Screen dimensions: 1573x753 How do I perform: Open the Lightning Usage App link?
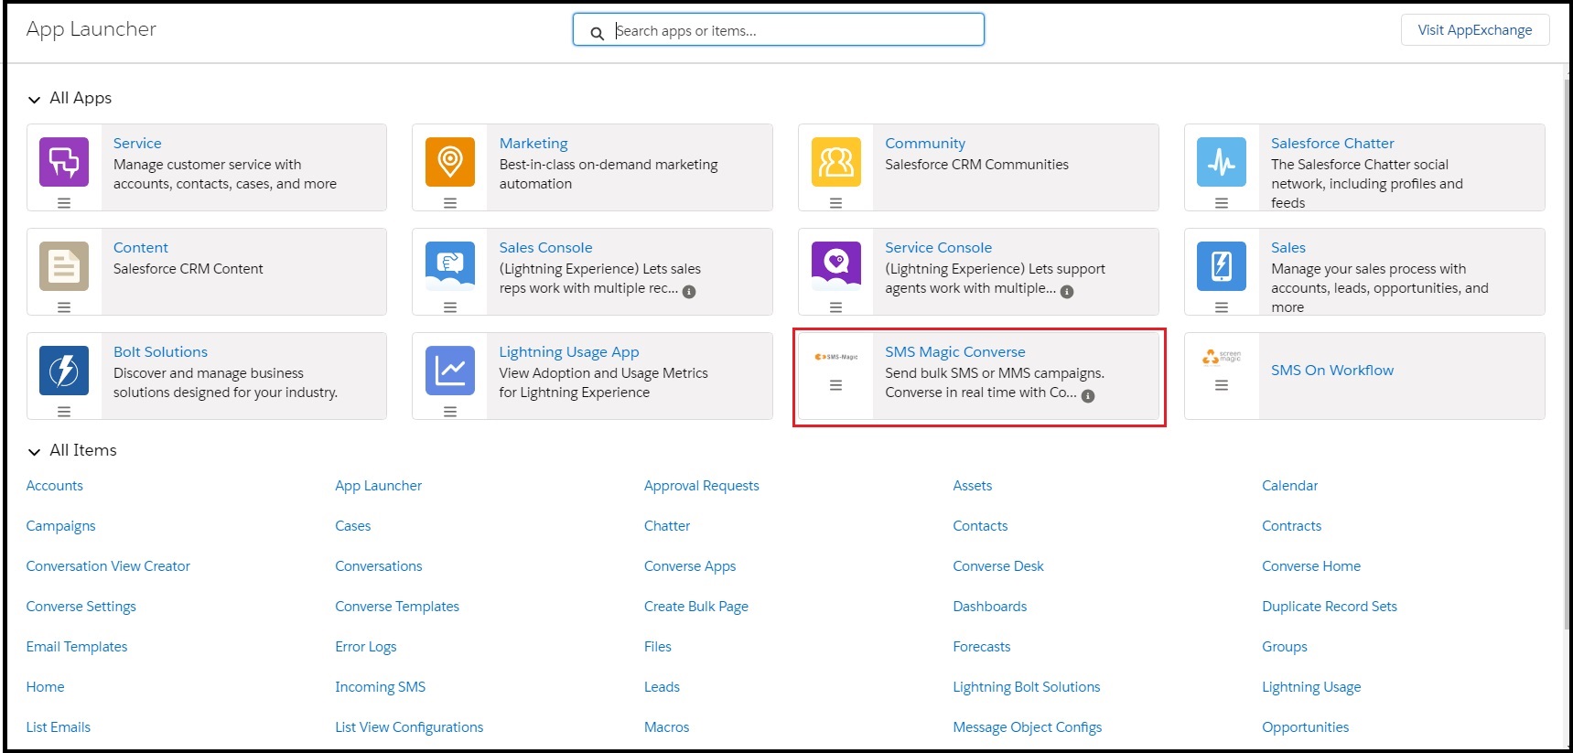tap(569, 352)
